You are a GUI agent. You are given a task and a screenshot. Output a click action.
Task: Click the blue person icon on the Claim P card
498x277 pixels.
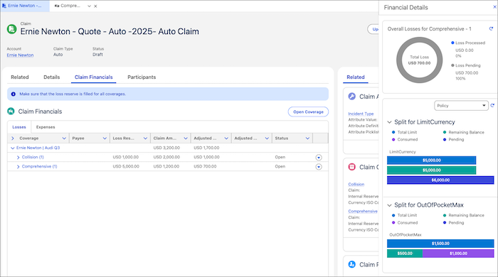[x=352, y=264]
